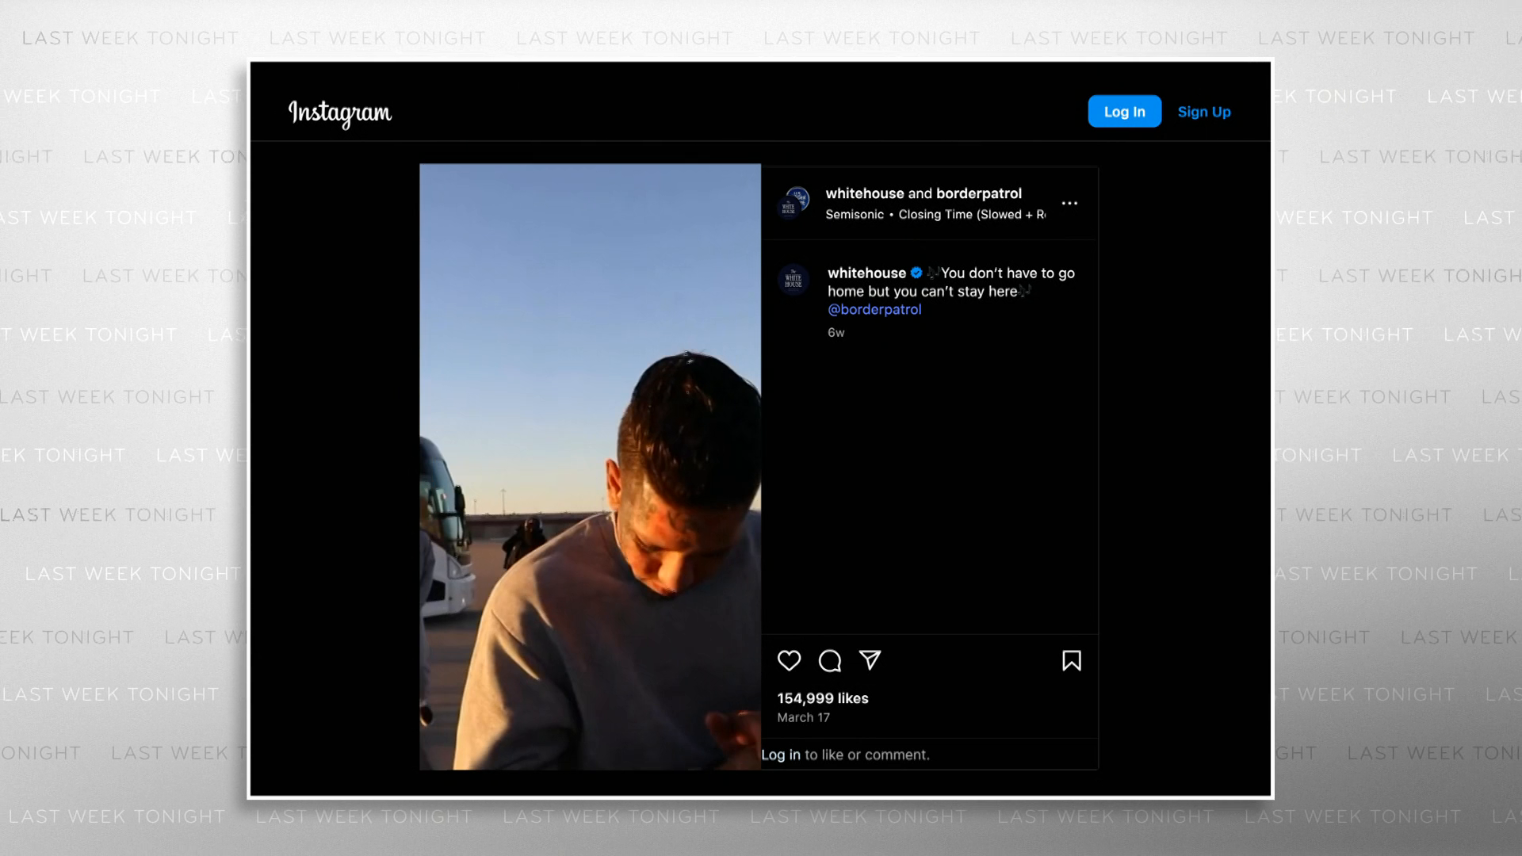Click the whitehouse username in caption
Screen dimensions: 1522x856
pos(866,273)
